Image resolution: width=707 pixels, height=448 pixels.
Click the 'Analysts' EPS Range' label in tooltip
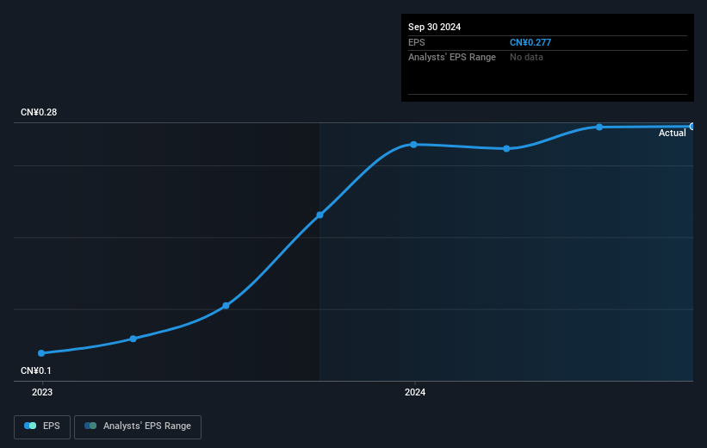coord(452,58)
